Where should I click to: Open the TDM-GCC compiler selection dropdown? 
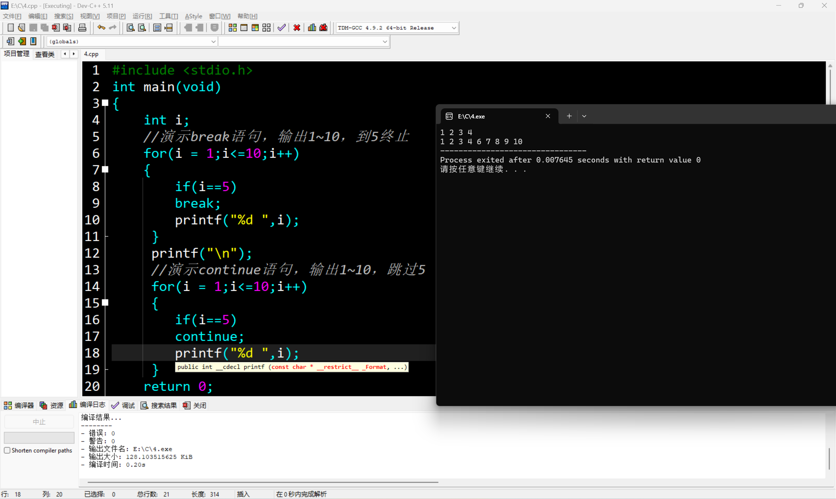(454, 28)
